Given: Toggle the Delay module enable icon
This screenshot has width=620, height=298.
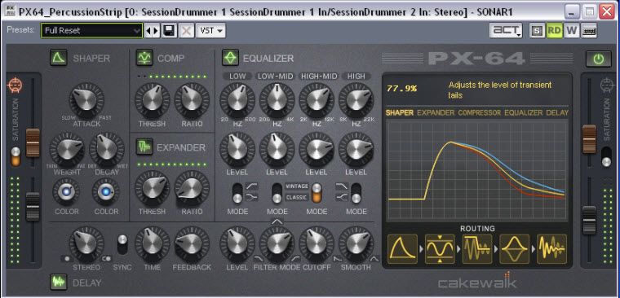Looking at the screenshot, I should tap(59, 283).
